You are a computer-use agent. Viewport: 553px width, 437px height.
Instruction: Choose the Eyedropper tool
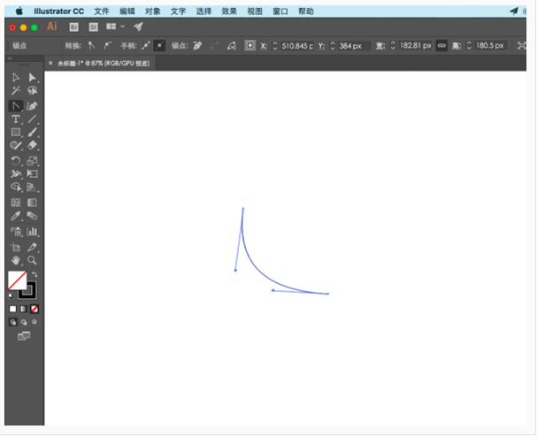(x=15, y=216)
